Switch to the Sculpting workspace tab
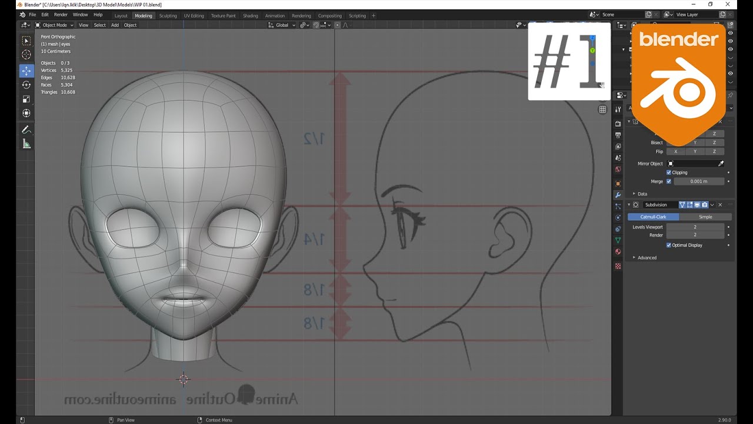 pyautogui.click(x=168, y=16)
